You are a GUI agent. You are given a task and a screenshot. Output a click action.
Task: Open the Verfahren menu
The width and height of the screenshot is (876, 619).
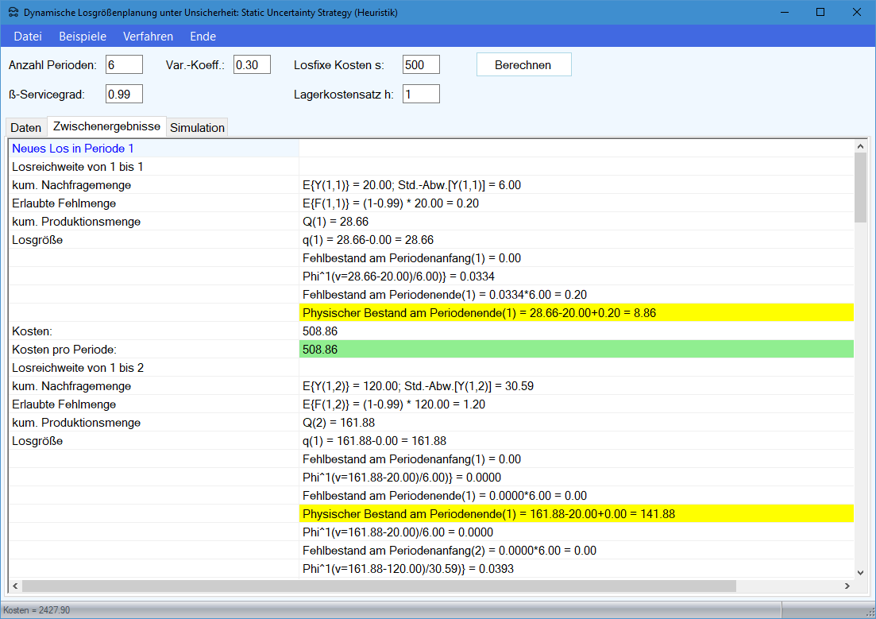coord(148,37)
